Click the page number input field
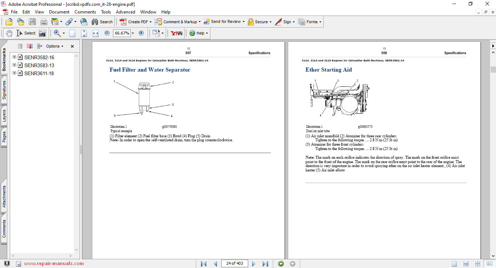Image resolution: width=496 pixels, height=268 pixels. (x=234, y=263)
